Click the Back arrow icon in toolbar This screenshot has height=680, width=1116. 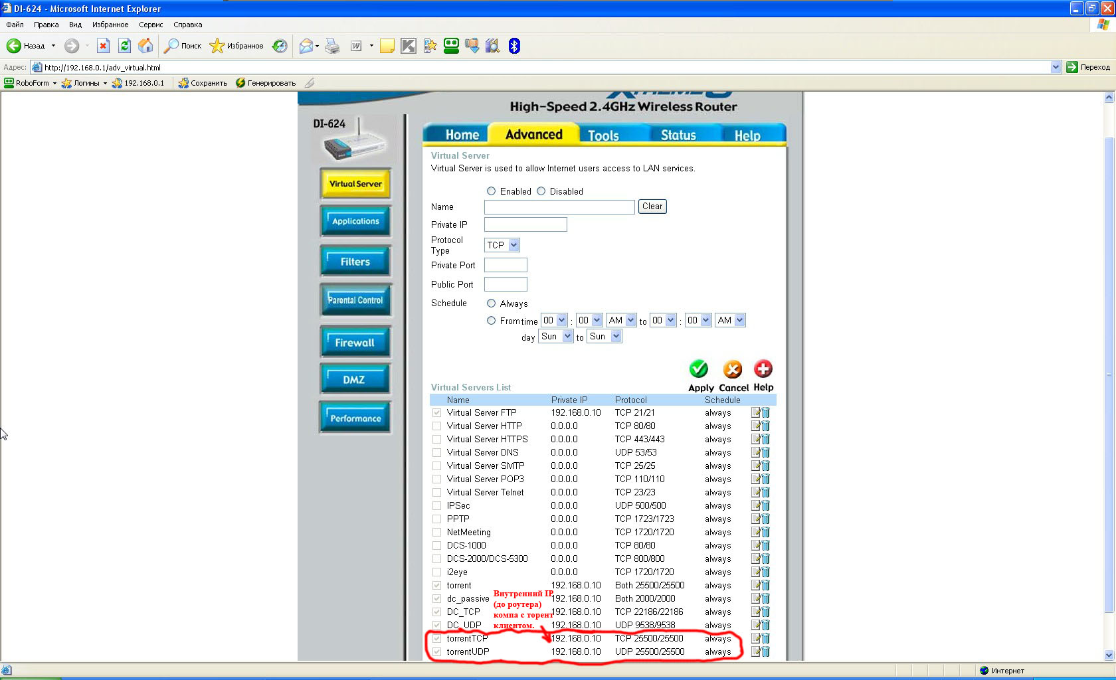pyautogui.click(x=14, y=46)
